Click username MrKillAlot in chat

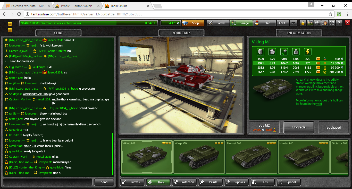tap(16, 146)
